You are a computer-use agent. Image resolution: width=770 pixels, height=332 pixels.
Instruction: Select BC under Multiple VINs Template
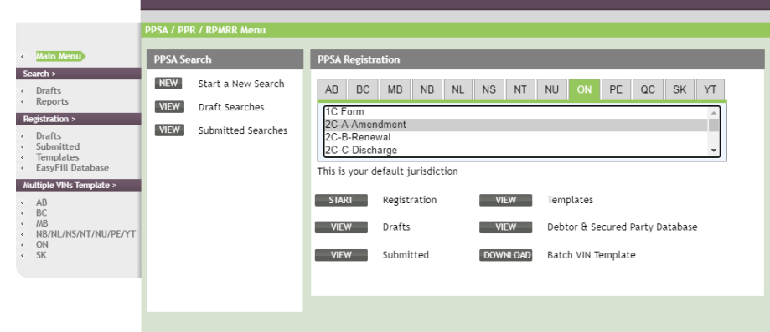click(41, 213)
